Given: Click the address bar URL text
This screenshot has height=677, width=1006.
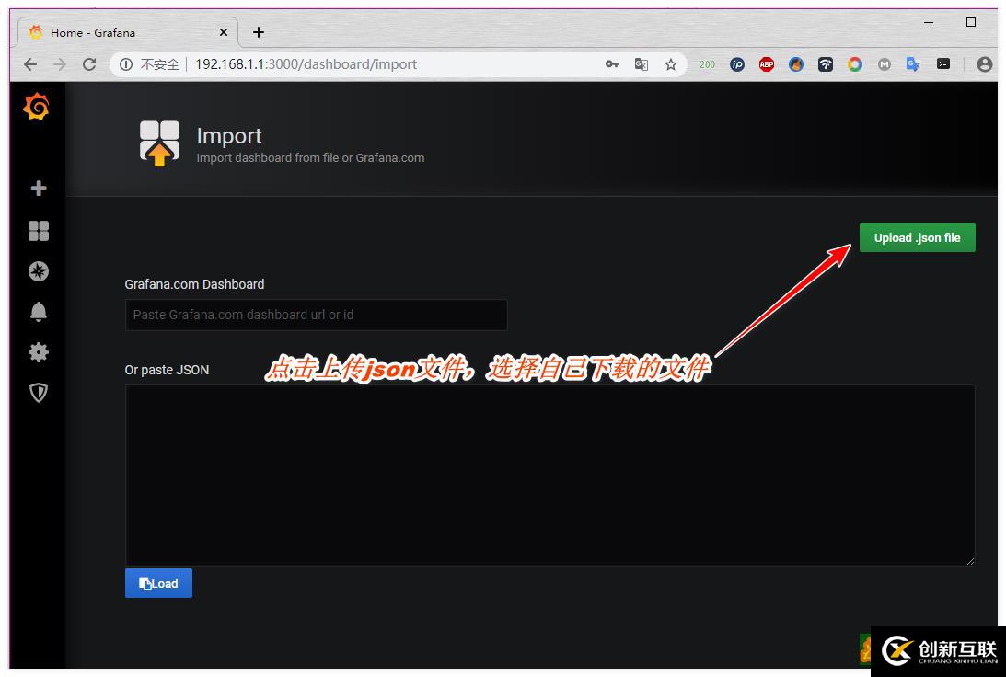Looking at the screenshot, I should click(x=306, y=64).
